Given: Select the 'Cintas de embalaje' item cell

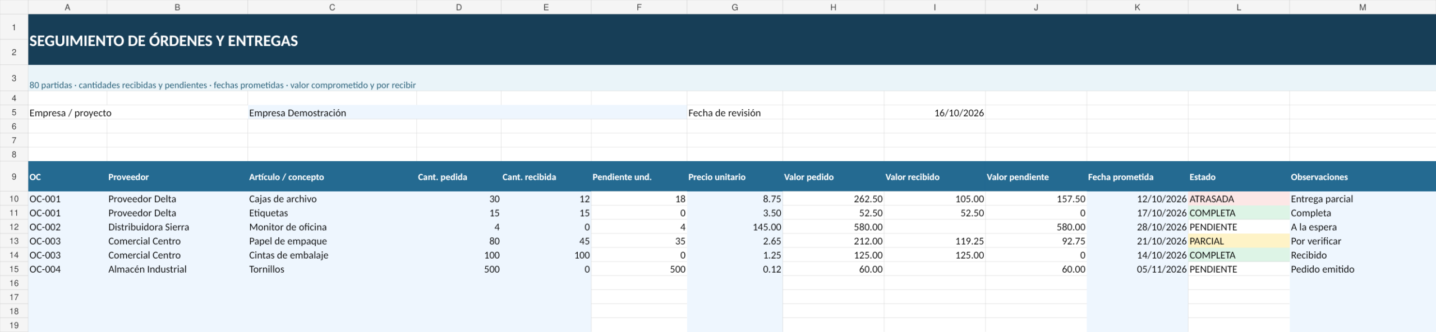Looking at the screenshot, I should click(x=332, y=255).
